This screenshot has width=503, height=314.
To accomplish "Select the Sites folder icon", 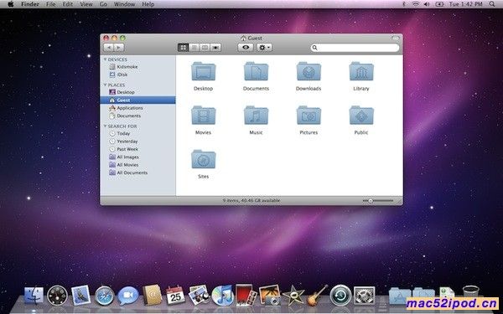I will coord(204,159).
